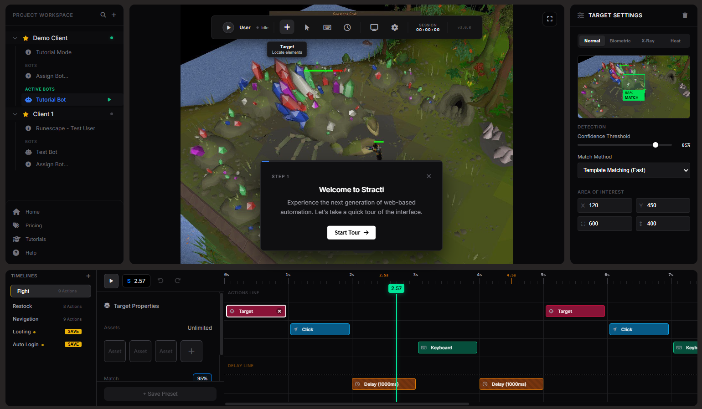Viewport: 702px width, 409px height.
Task: Add a new timeline with the plus icon
Action: [88, 276]
